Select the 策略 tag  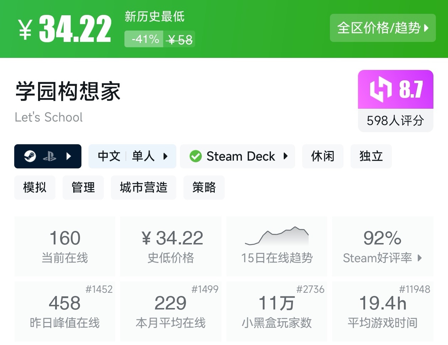point(204,187)
